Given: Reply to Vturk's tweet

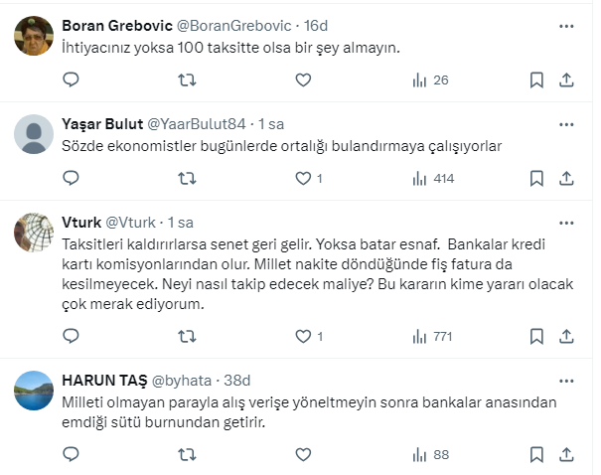Looking at the screenshot, I should (71, 337).
